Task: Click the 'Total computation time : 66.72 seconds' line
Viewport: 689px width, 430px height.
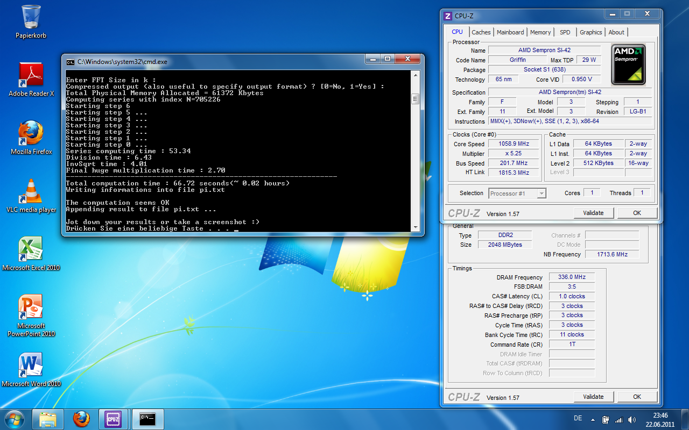Action: click(x=178, y=183)
